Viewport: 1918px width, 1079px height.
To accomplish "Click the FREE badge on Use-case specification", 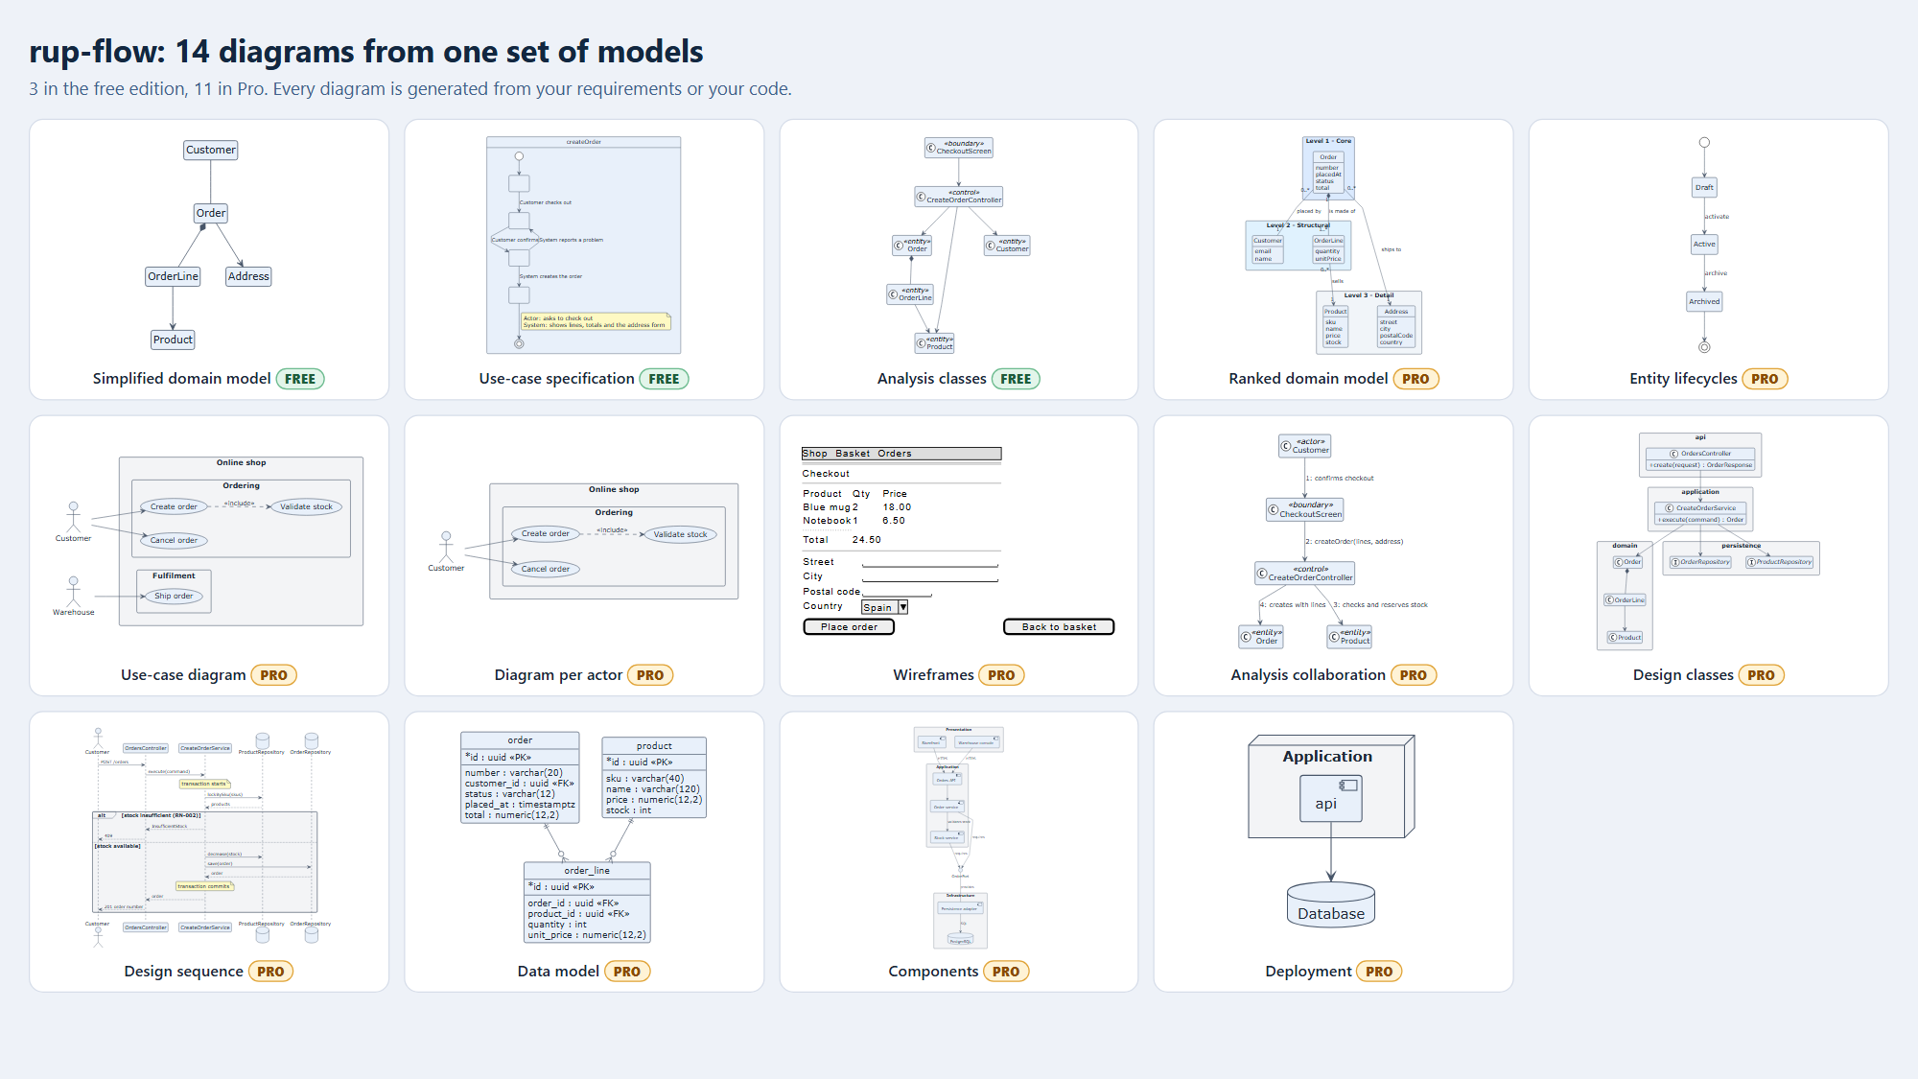I will click(x=664, y=379).
